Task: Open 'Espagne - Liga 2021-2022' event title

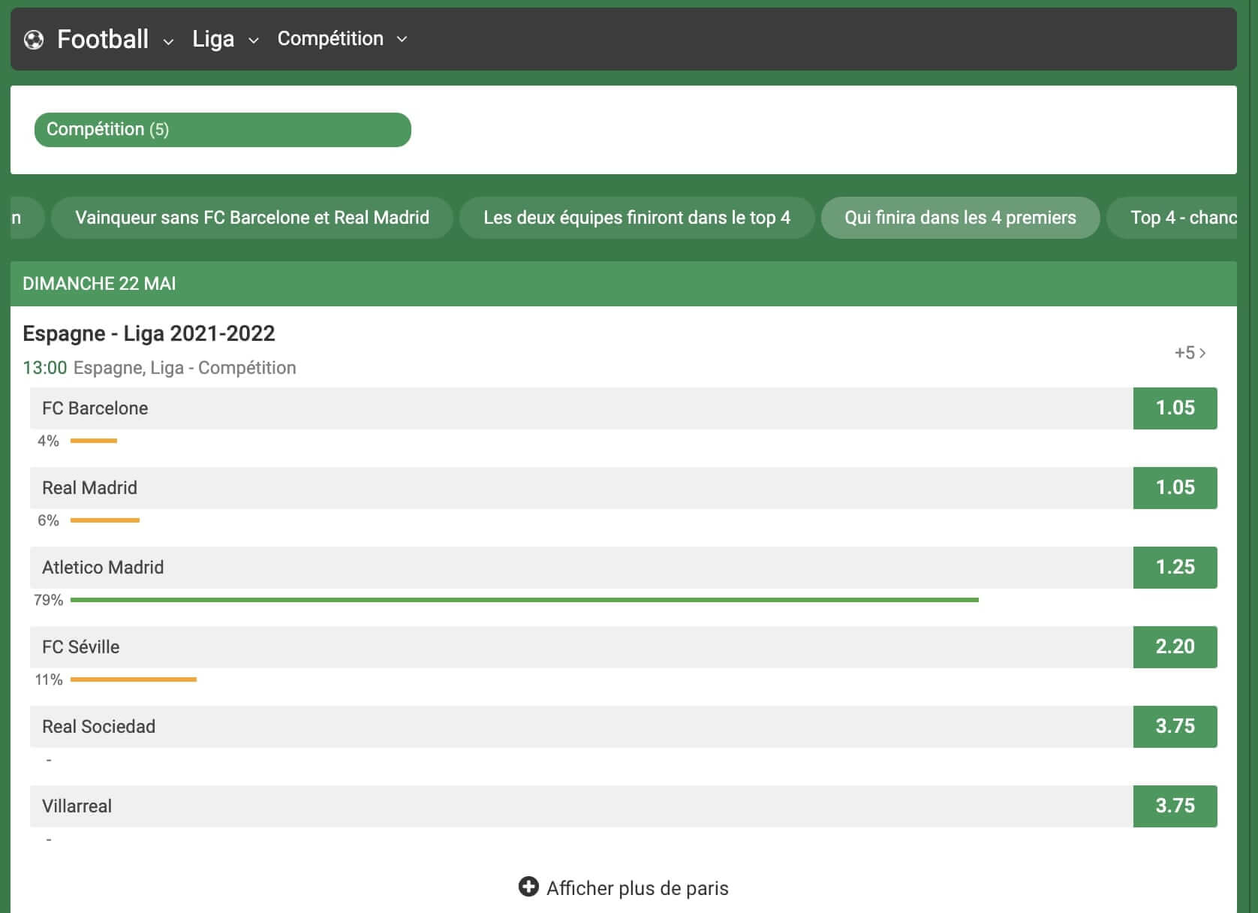Action: pos(149,333)
